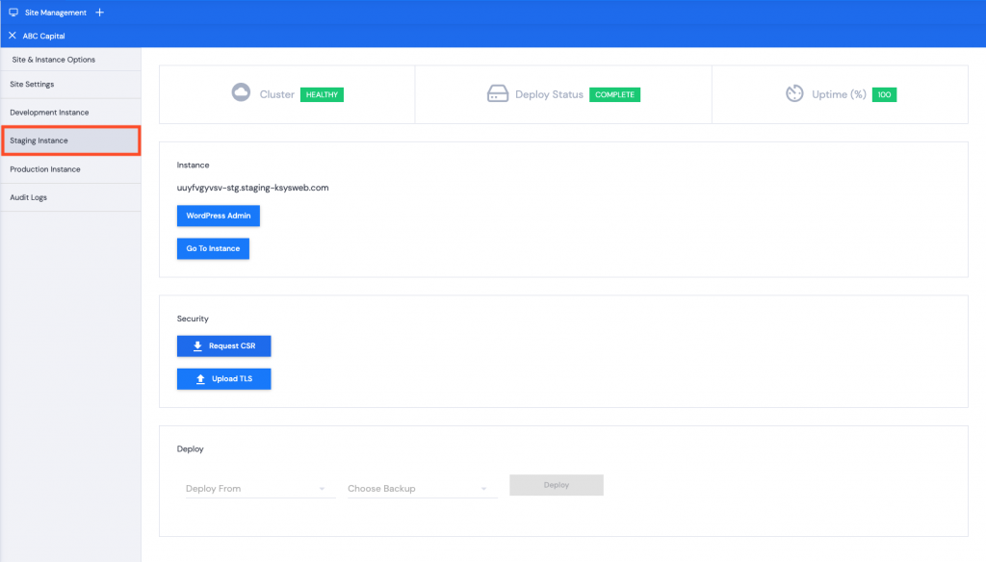Image resolution: width=986 pixels, height=562 pixels.
Task: Close the ABC Capital panel with X
Action: click(x=12, y=36)
